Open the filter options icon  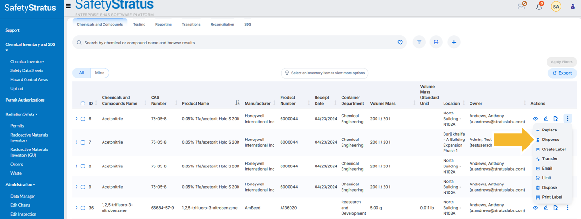(419, 43)
